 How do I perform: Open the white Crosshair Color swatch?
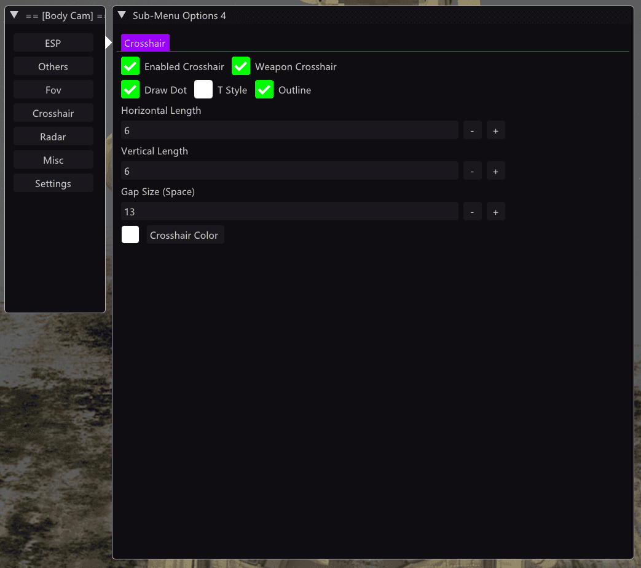130,235
